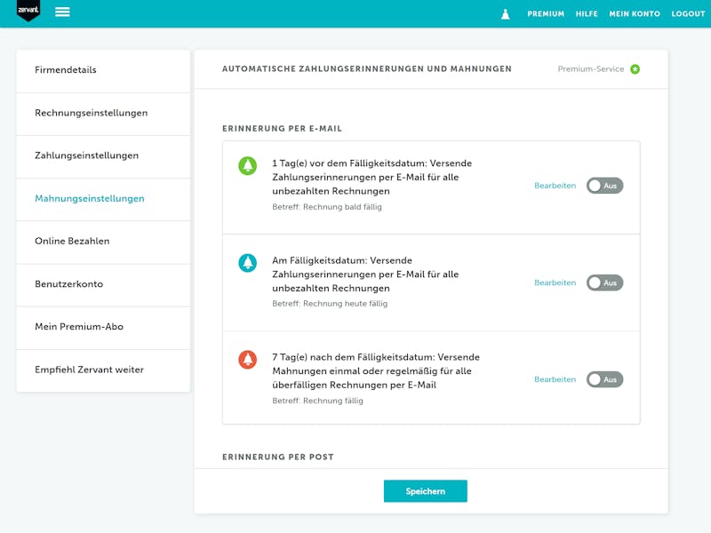This screenshot has height=533, width=711.
Task: Open the PREMIUM header menu
Action: pyautogui.click(x=546, y=14)
